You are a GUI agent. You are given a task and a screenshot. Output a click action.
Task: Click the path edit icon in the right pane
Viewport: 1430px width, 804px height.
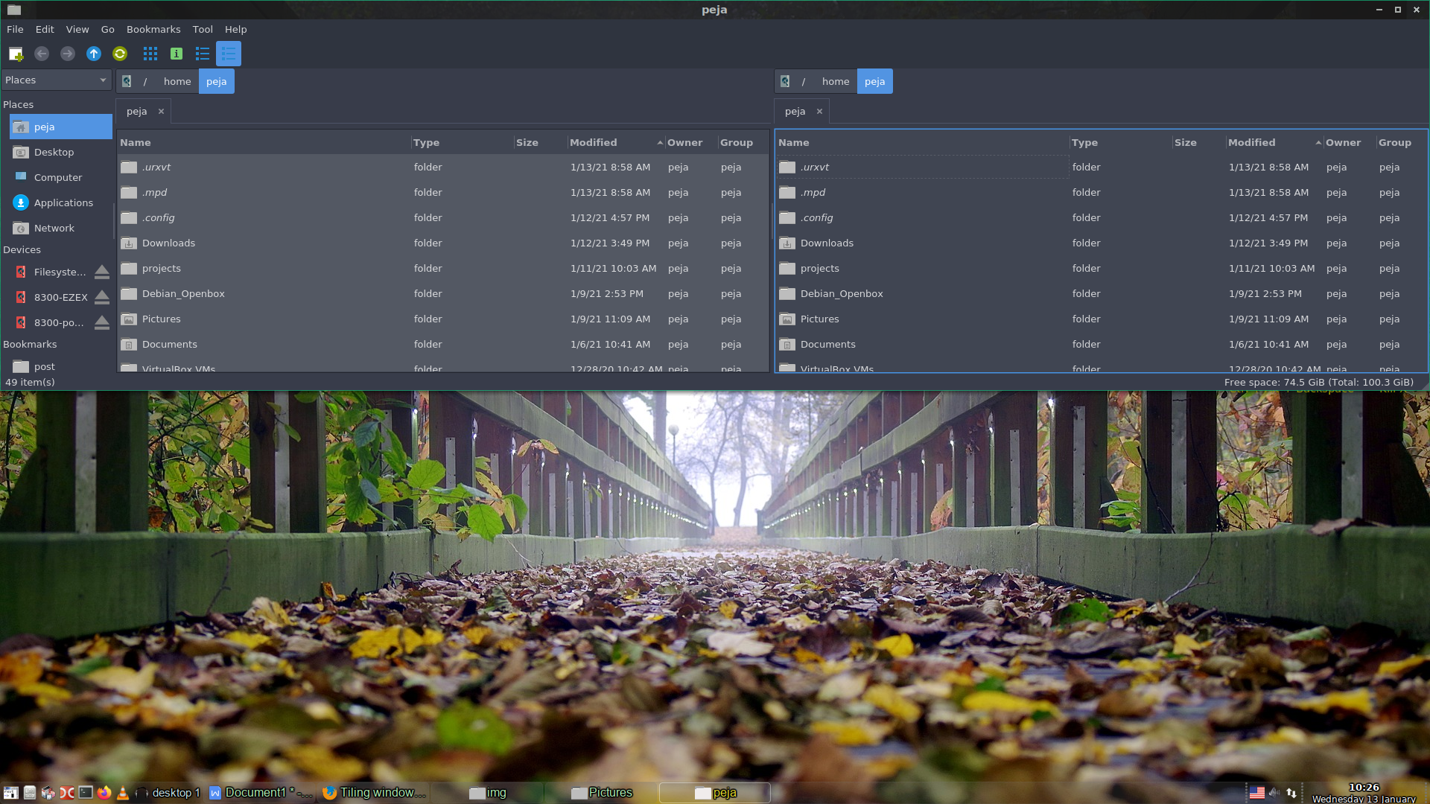click(x=785, y=81)
